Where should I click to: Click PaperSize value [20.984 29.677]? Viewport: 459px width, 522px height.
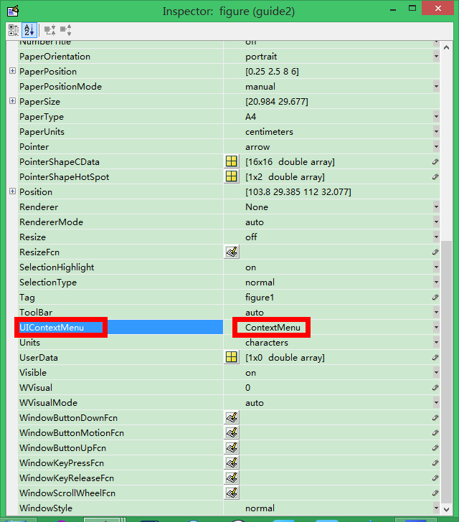pyautogui.click(x=276, y=102)
